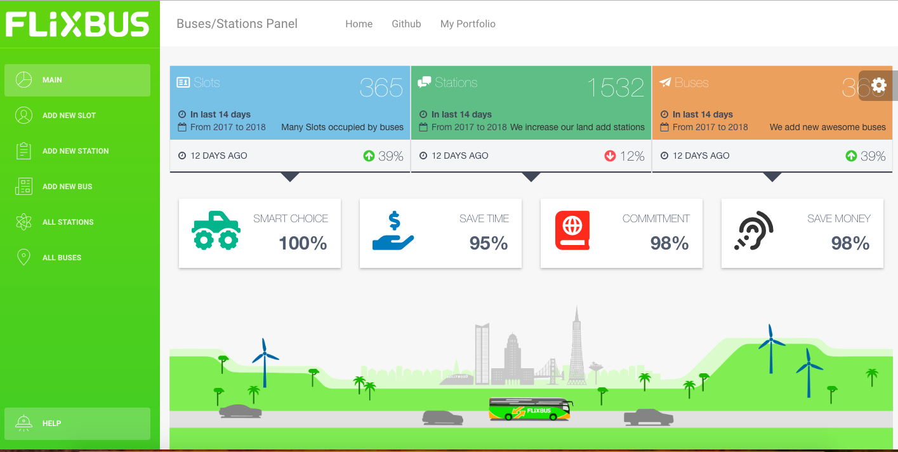Click the red passport Commitment icon

[x=572, y=230]
